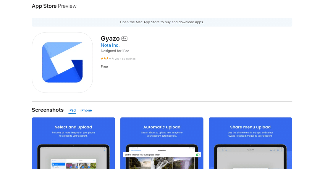Open the Share menu upload screenshot
The image size is (325, 169).
point(250,143)
